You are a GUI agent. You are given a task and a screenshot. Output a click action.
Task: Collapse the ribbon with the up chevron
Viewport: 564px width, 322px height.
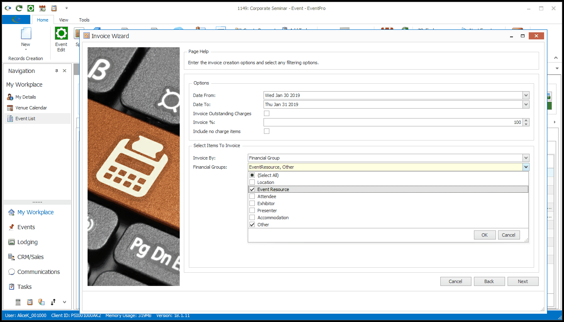point(556,58)
